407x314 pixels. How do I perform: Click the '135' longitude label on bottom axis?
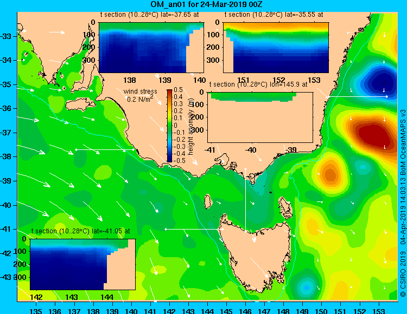coord(36,311)
